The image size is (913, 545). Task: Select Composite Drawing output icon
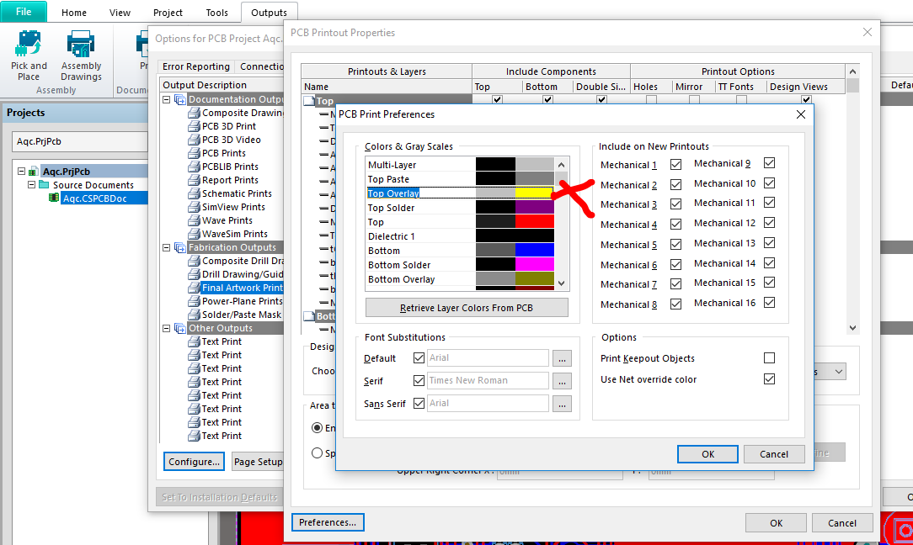(194, 113)
